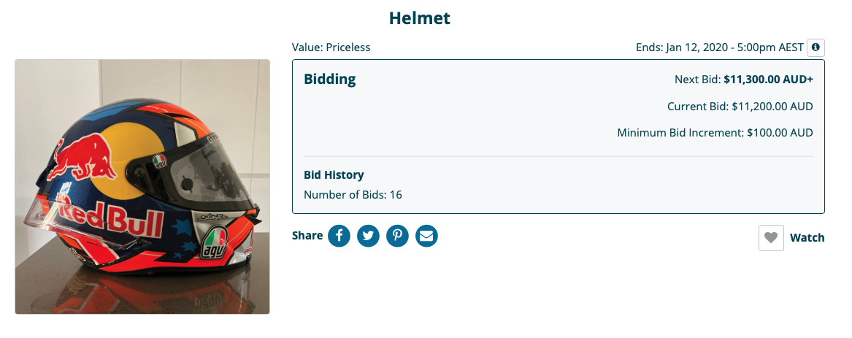The height and width of the screenshot is (338, 852).
Task: Share the helmet on Facebook
Action: [339, 236]
